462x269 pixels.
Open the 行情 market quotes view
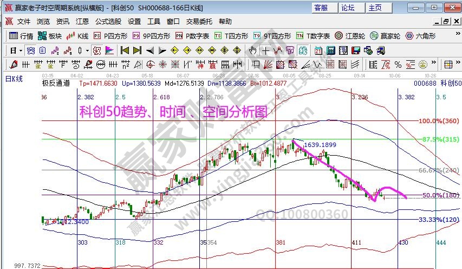coord(22,36)
